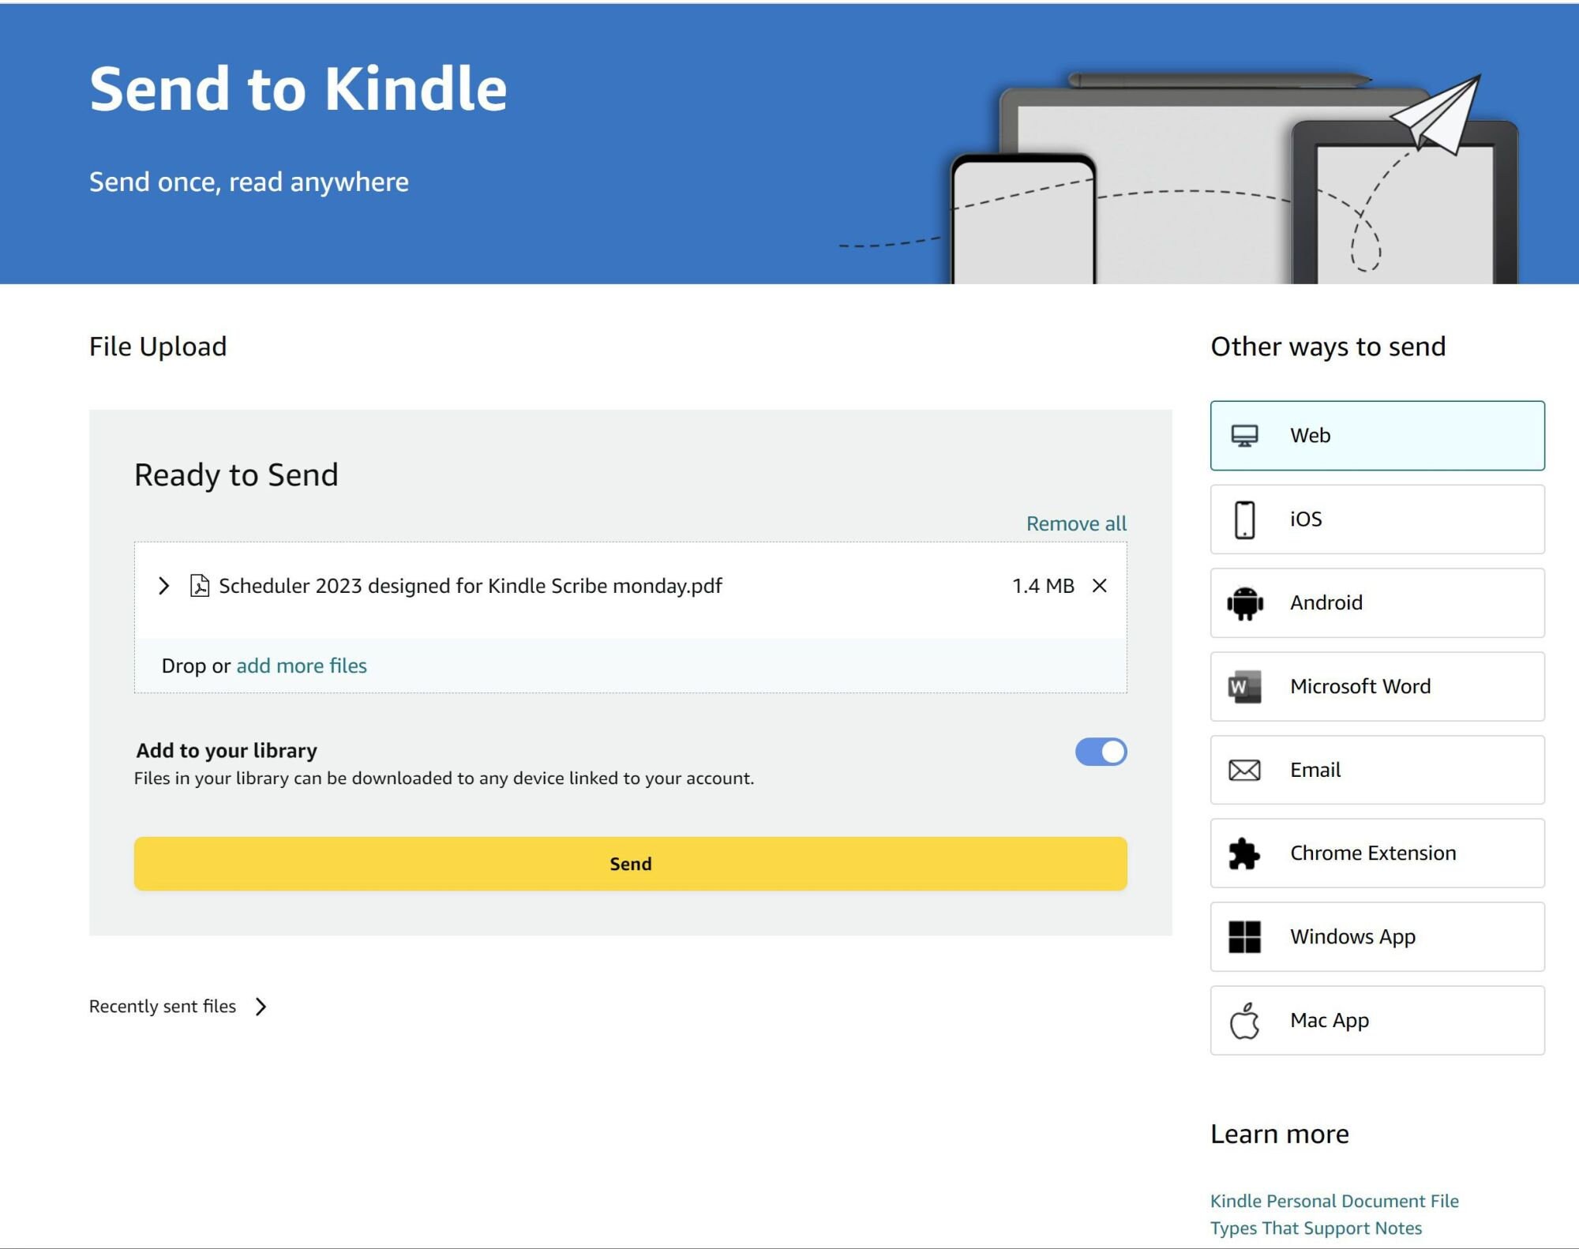Select the Windows App icon
Image resolution: width=1579 pixels, height=1249 pixels.
pos(1246,936)
